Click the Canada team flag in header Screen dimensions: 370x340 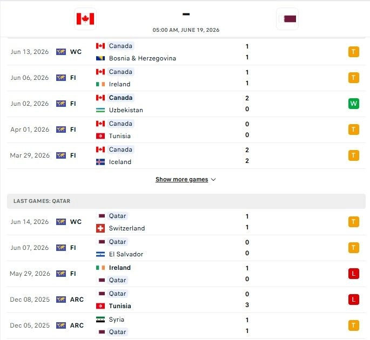85,19
